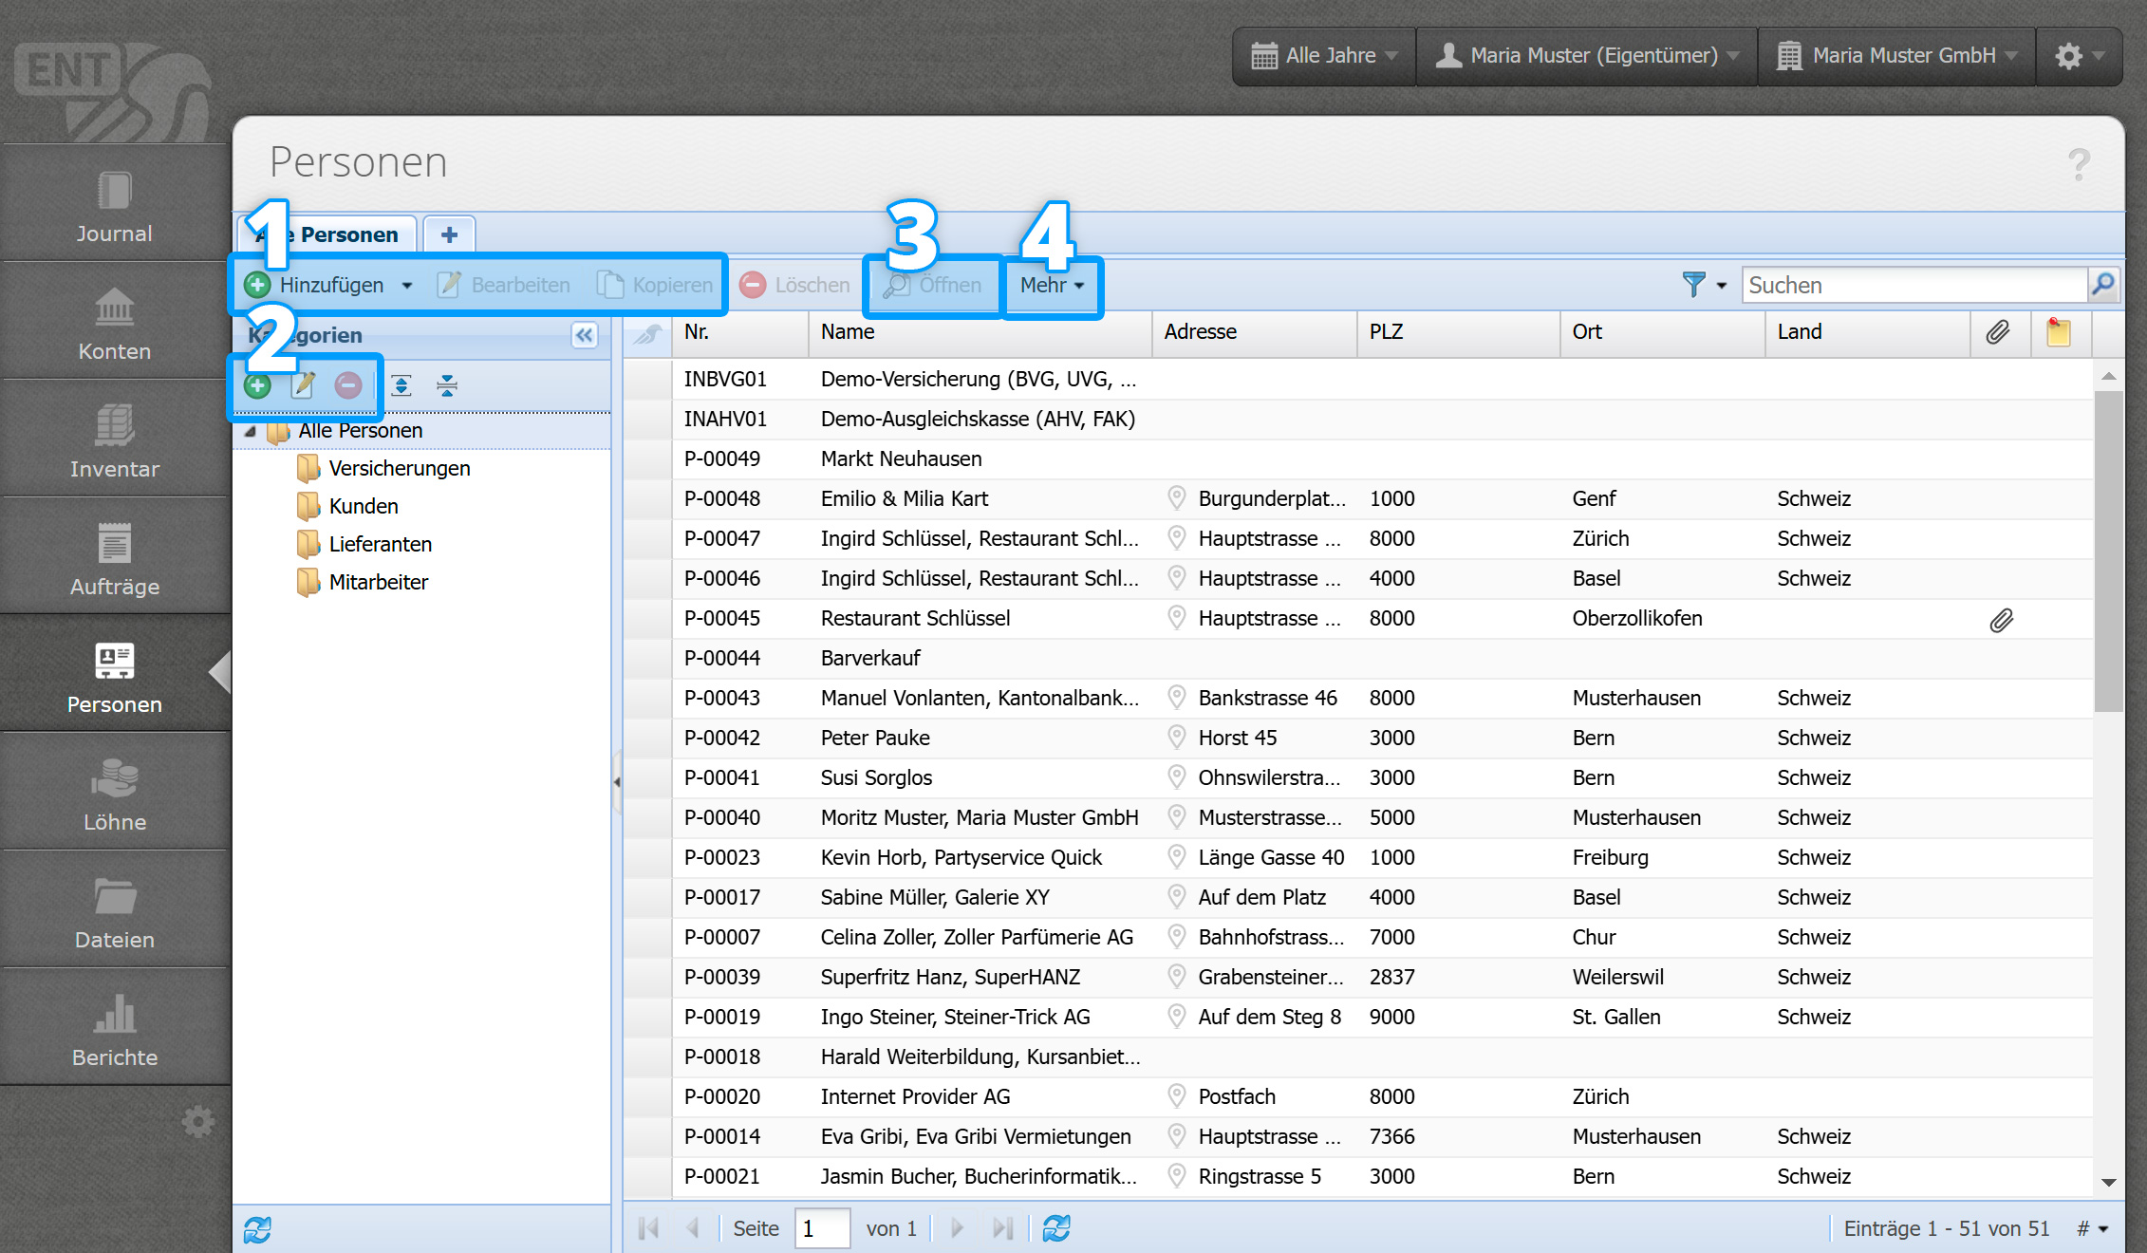Click the collapse all categories icon

[447, 385]
